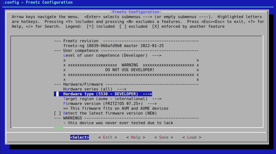Viewport: 276px width, 154px height.
Task: Click the Load button
Action: (192, 137)
